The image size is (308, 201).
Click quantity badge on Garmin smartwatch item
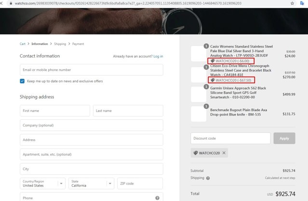click(x=206, y=87)
